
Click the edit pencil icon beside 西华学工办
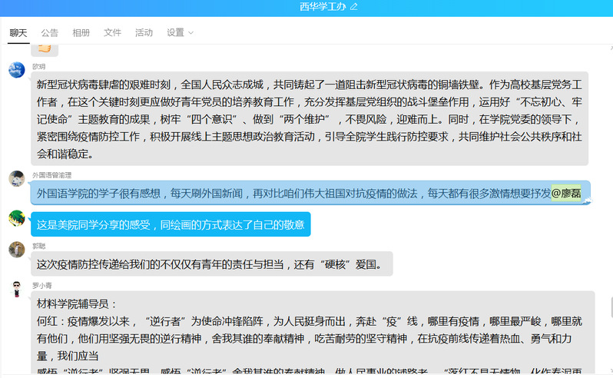pos(354,7)
